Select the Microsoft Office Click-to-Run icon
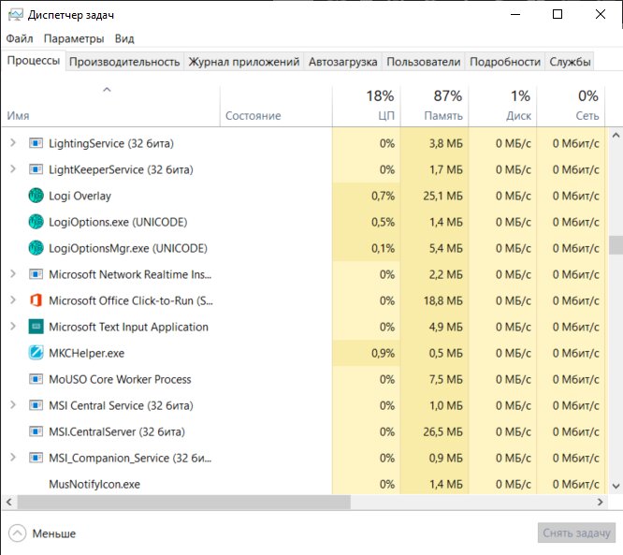This screenshot has height=555, width=623. [x=36, y=300]
